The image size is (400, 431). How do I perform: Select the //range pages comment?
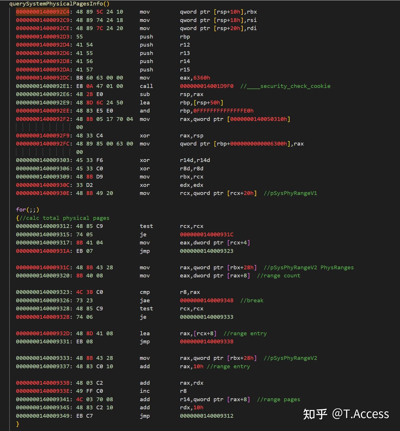tap(279, 399)
